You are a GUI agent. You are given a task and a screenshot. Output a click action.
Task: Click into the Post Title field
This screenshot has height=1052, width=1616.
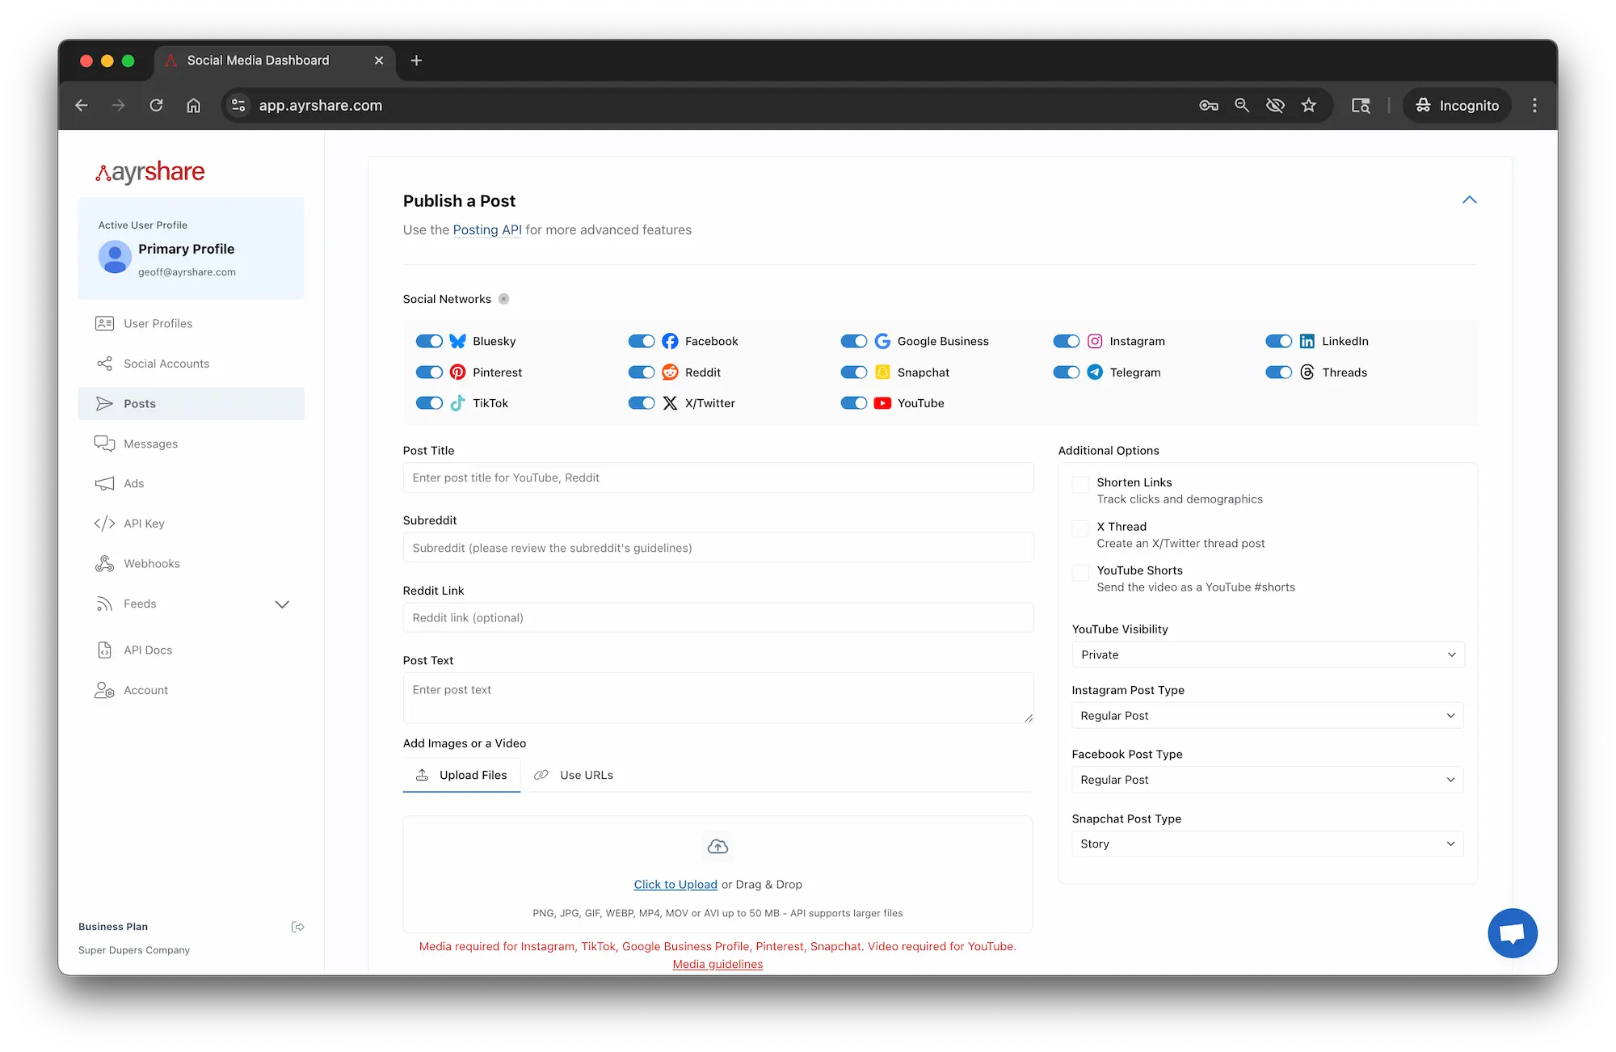click(x=718, y=478)
